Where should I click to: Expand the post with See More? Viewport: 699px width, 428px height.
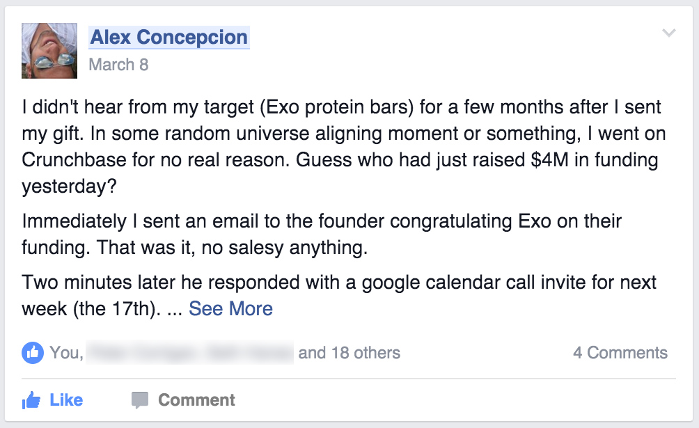230,308
